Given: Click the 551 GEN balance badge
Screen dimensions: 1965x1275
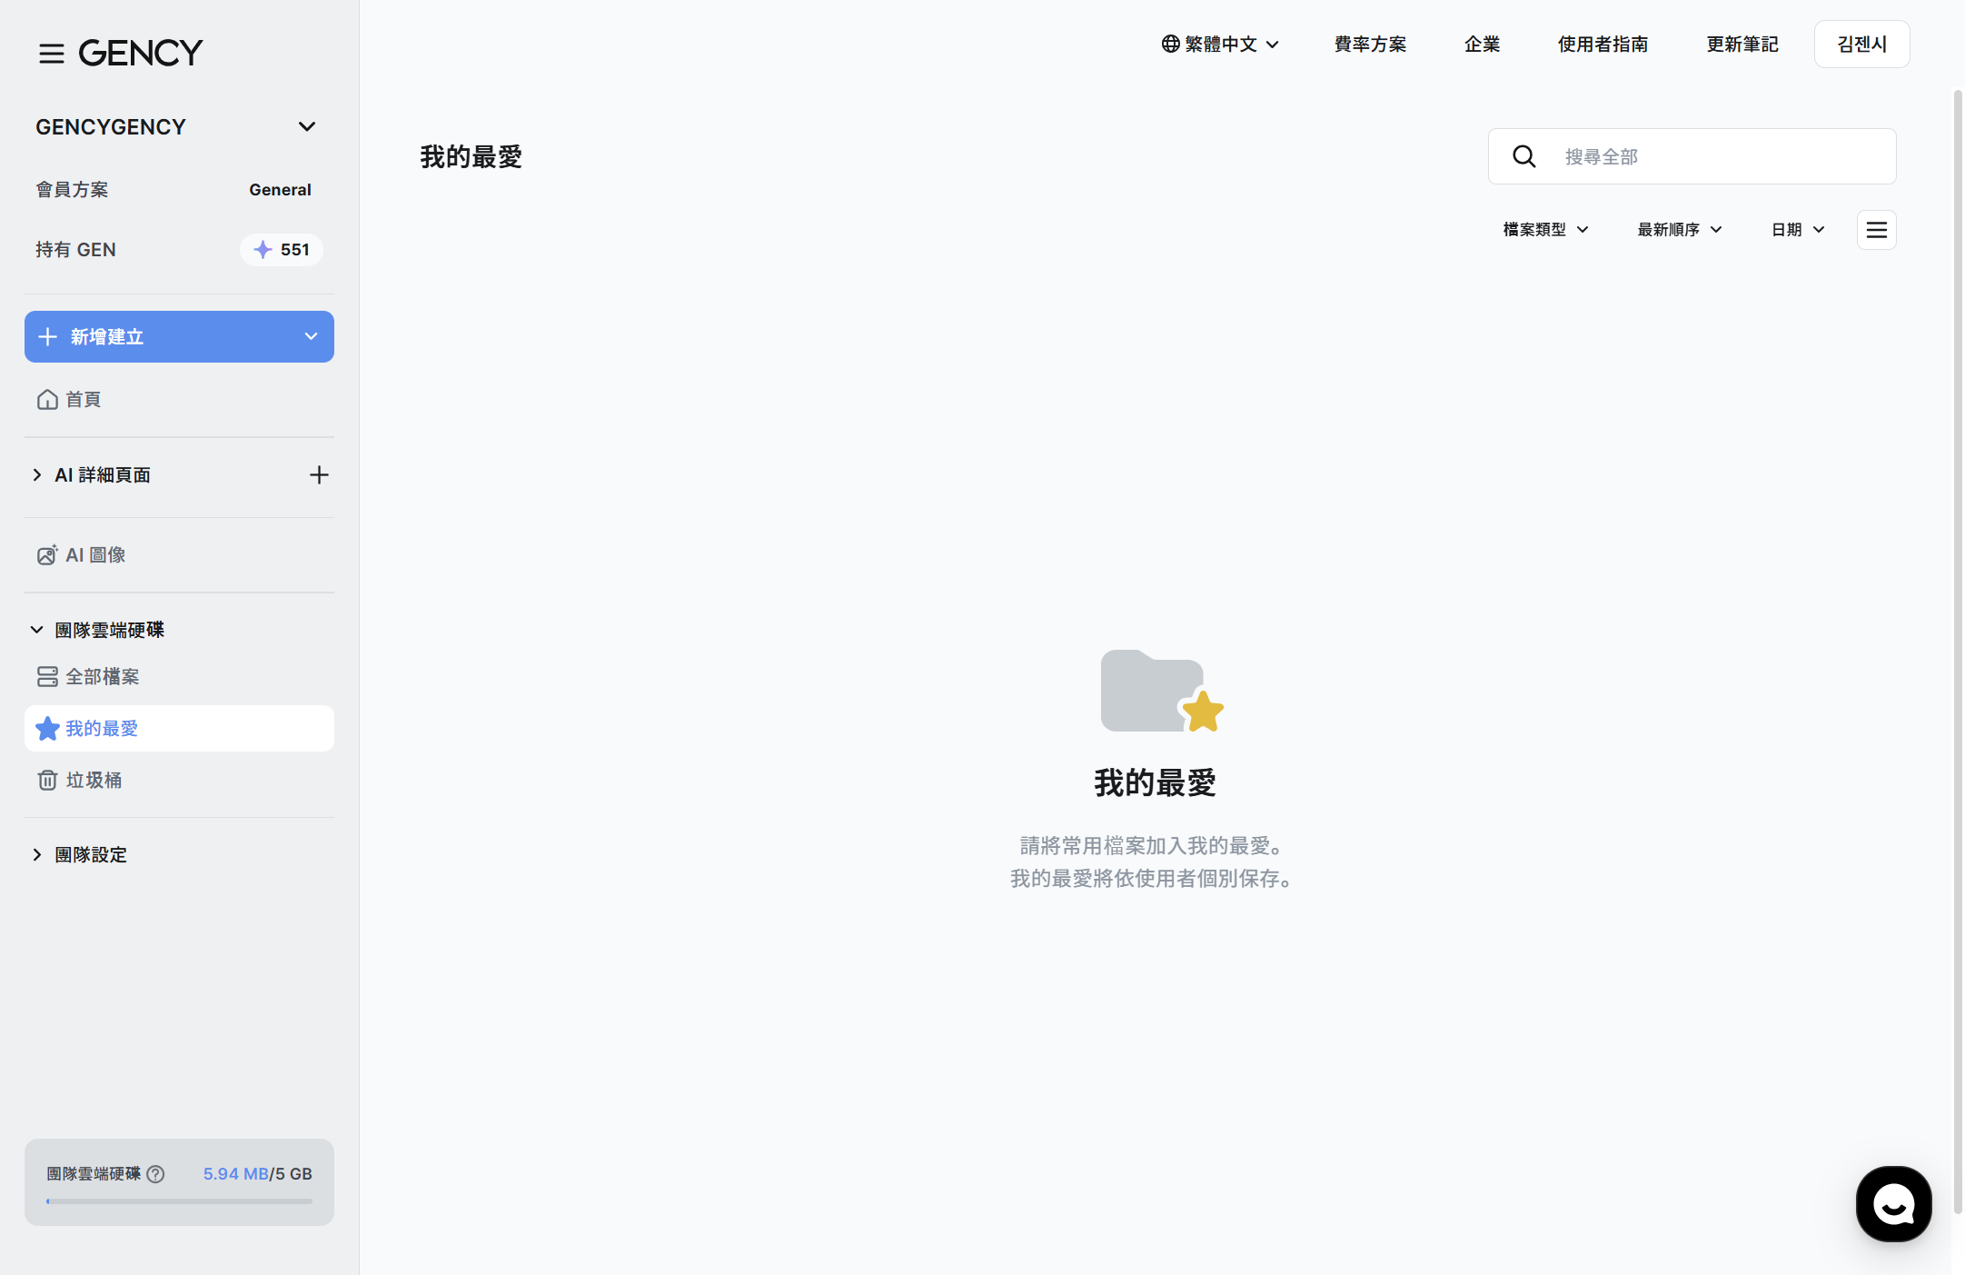Looking at the screenshot, I should tap(282, 250).
